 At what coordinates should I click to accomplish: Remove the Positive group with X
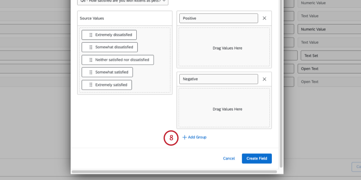(264, 18)
